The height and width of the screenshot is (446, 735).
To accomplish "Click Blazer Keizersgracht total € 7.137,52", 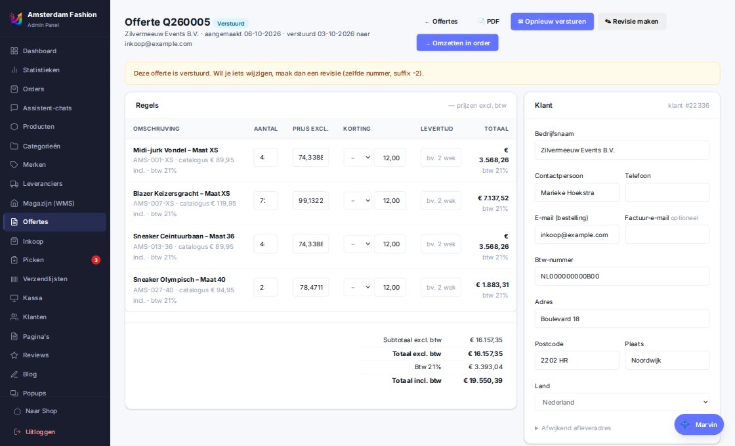I will tap(493, 198).
